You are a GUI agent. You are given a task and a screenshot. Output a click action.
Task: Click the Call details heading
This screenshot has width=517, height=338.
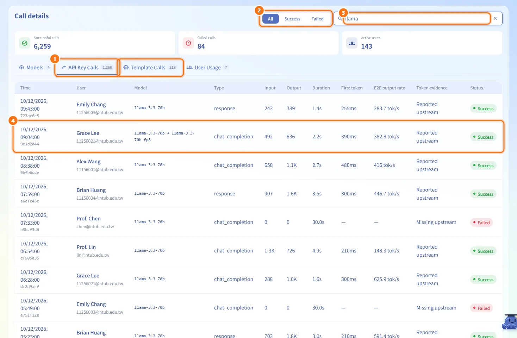click(32, 16)
